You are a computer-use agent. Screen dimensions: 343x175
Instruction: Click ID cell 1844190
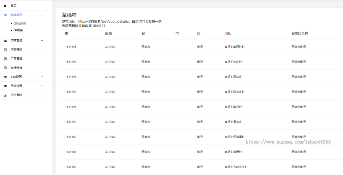pos(71,122)
